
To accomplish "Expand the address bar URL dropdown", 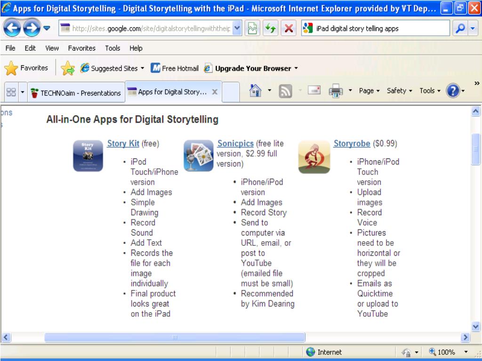I will pyautogui.click(x=237, y=29).
